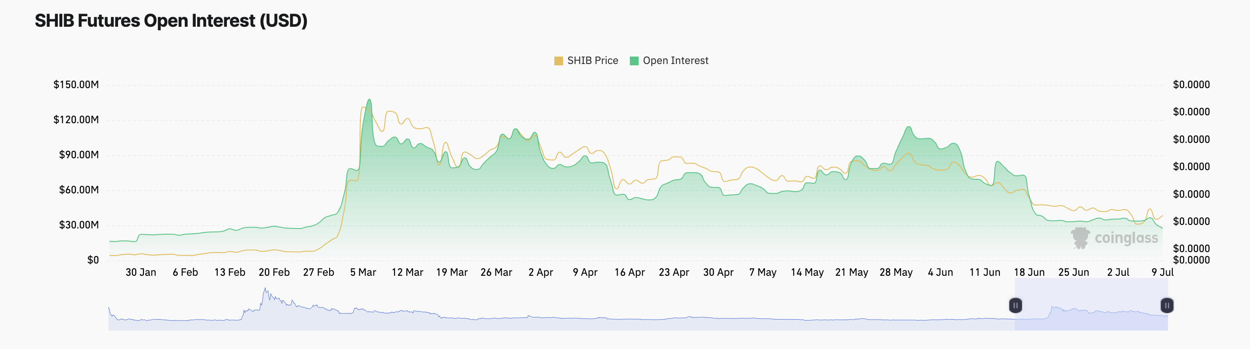
Task: Click the 21 May date label
Action: click(852, 272)
